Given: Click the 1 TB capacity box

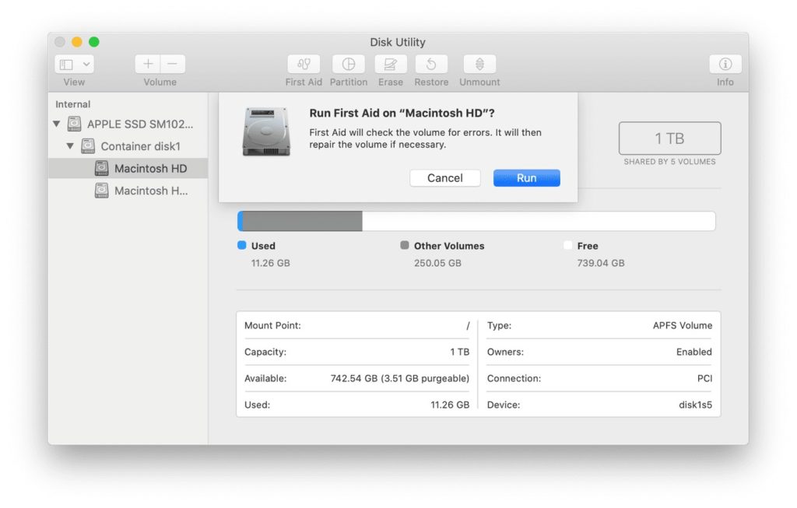Looking at the screenshot, I should click(669, 138).
